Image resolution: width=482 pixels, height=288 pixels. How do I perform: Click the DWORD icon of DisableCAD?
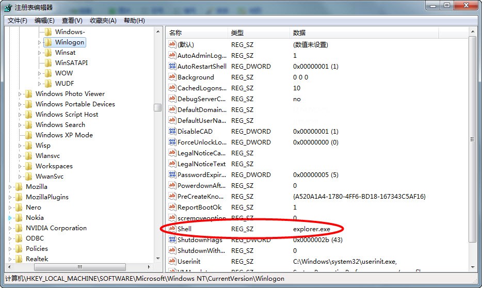click(172, 131)
